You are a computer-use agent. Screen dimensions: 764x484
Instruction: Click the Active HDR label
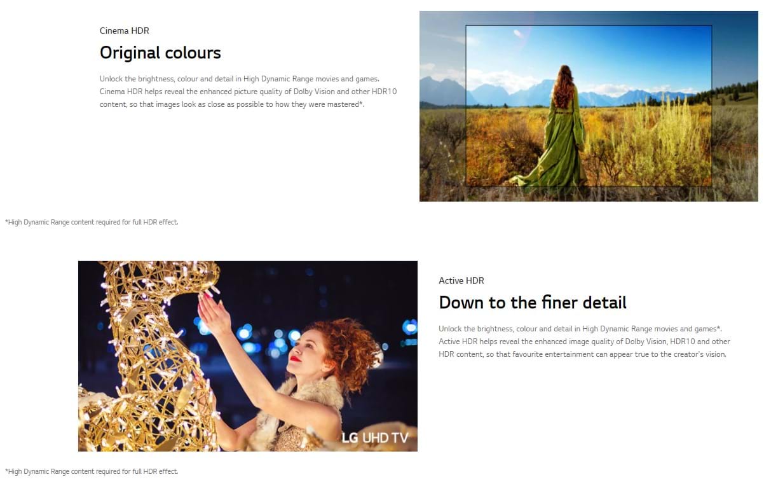point(461,280)
